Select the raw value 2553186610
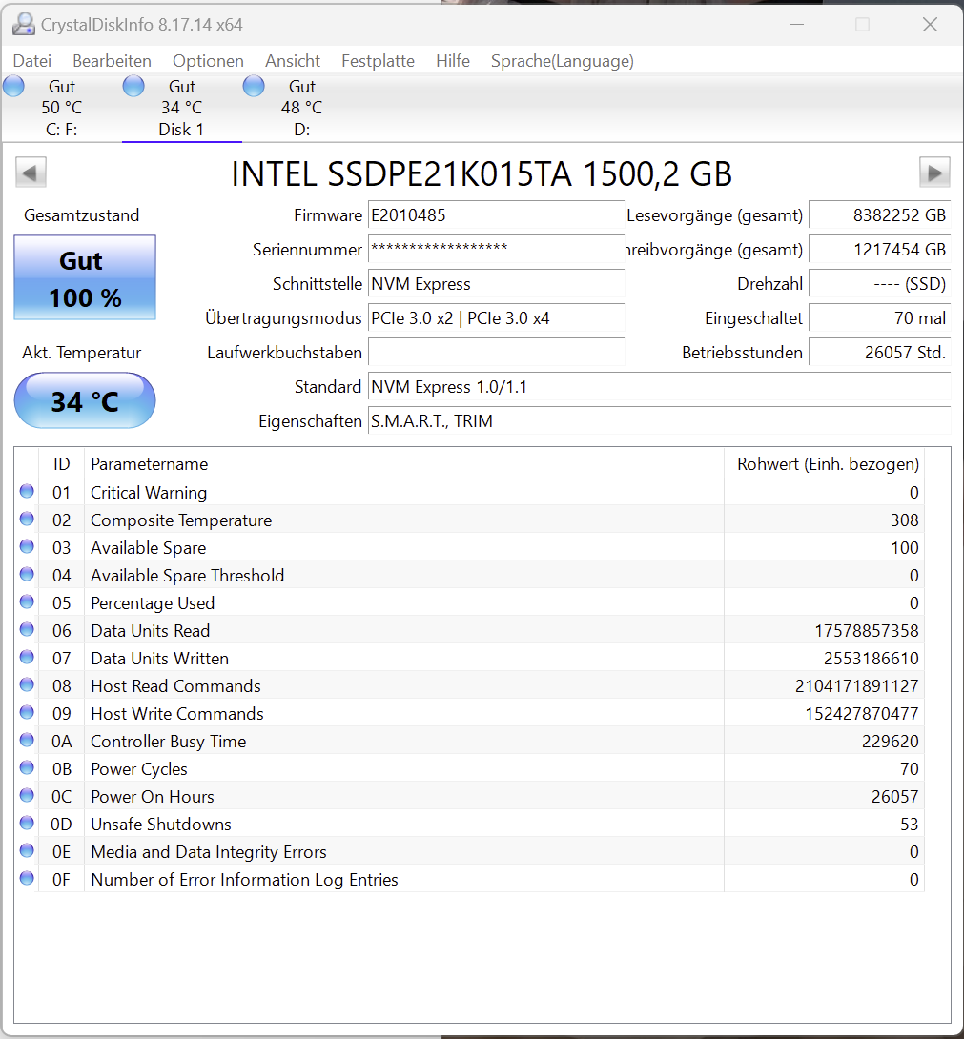Viewport: 964px width, 1039px height. [x=872, y=659]
